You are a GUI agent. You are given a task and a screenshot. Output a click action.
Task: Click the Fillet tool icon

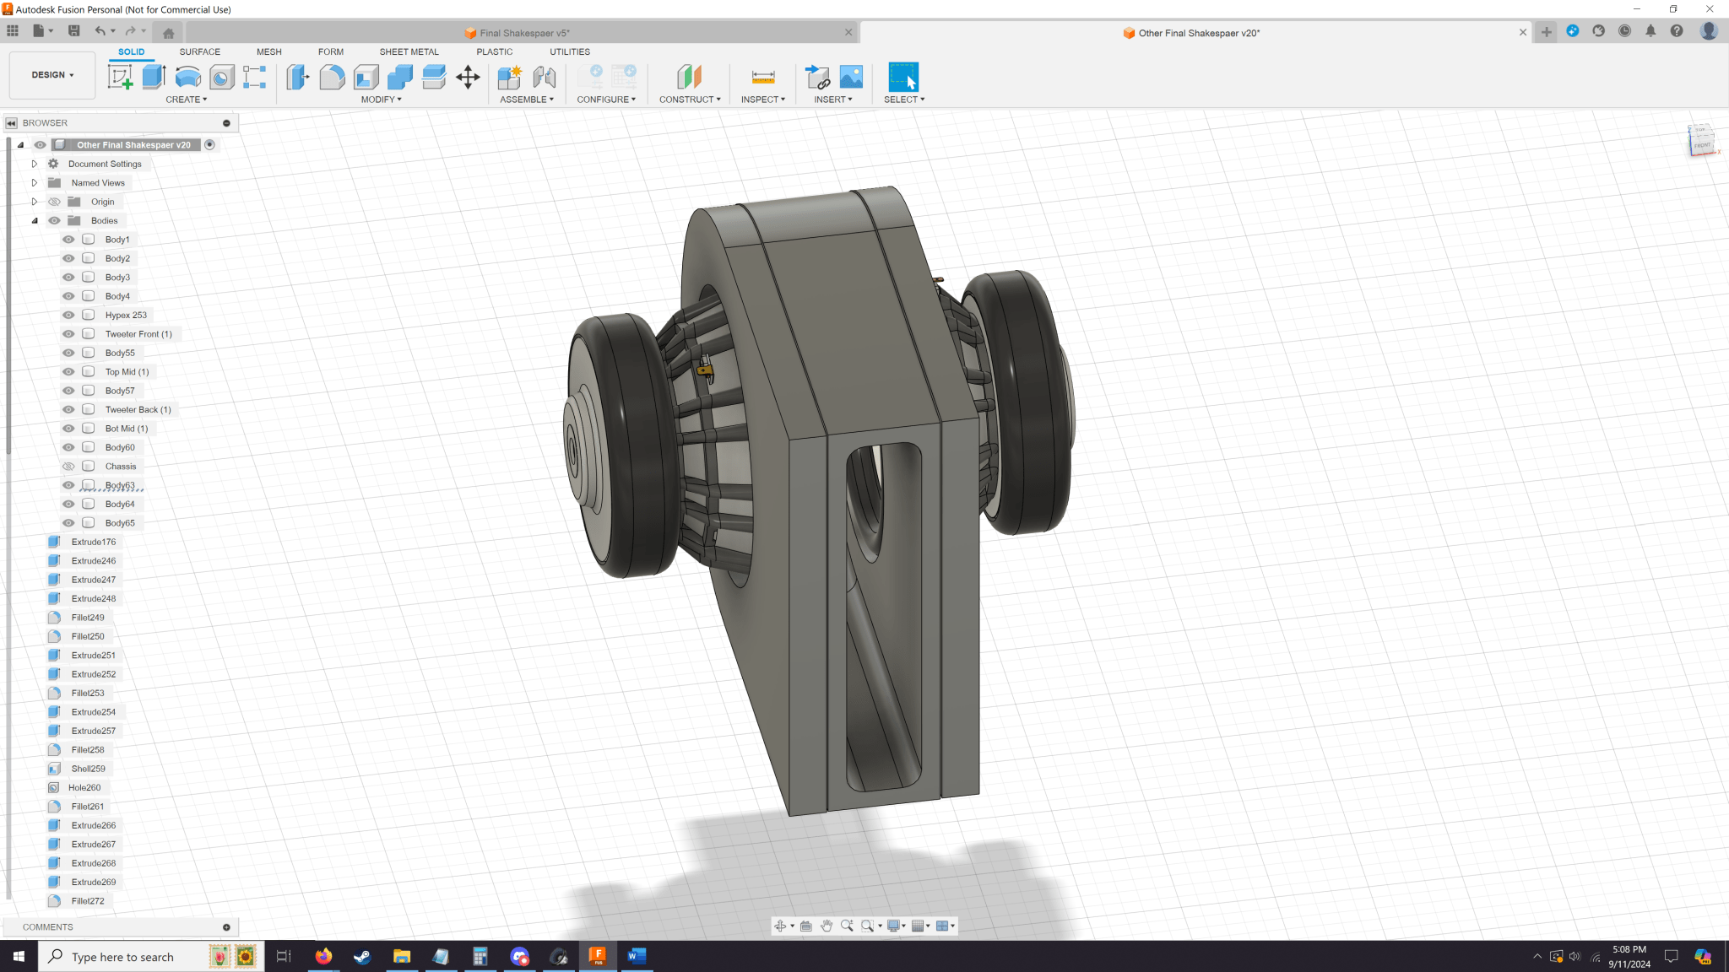[332, 77]
